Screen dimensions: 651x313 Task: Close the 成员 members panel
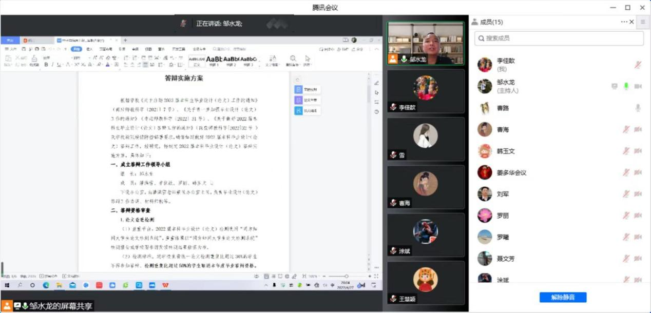631,22
